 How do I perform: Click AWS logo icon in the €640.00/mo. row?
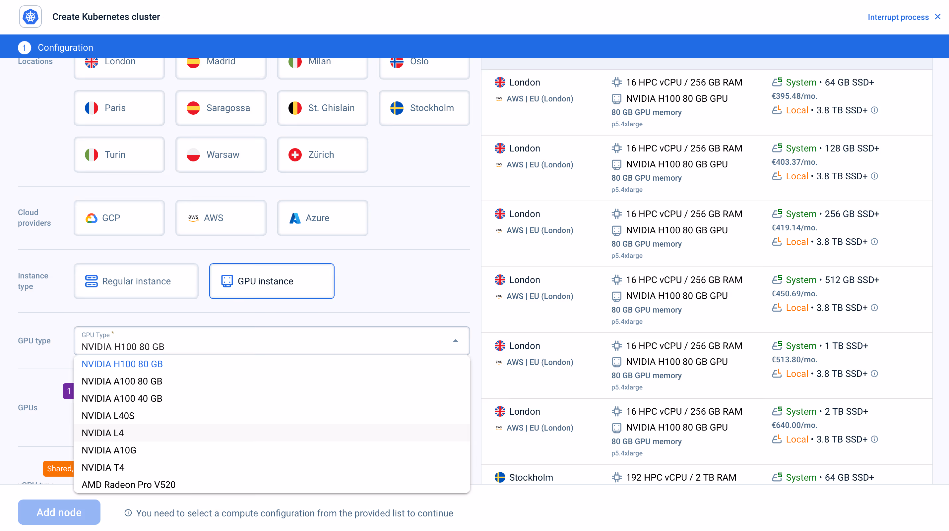[498, 428]
